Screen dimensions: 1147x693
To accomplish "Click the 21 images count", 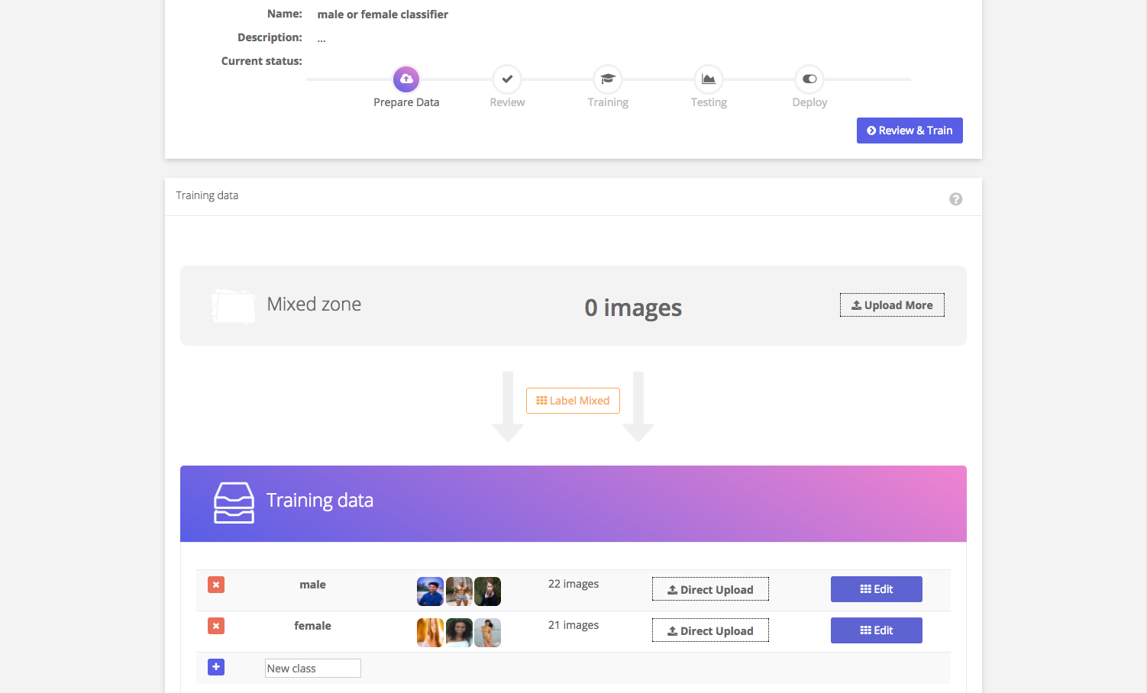I will pyautogui.click(x=573, y=625).
